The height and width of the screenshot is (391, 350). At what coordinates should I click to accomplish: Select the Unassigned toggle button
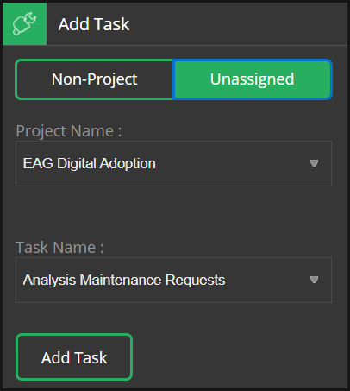pos(253,79)
